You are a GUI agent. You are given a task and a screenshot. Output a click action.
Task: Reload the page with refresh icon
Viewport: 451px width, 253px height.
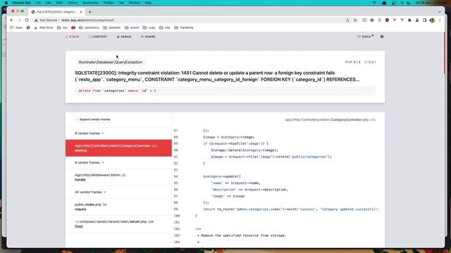coord(27,20)
